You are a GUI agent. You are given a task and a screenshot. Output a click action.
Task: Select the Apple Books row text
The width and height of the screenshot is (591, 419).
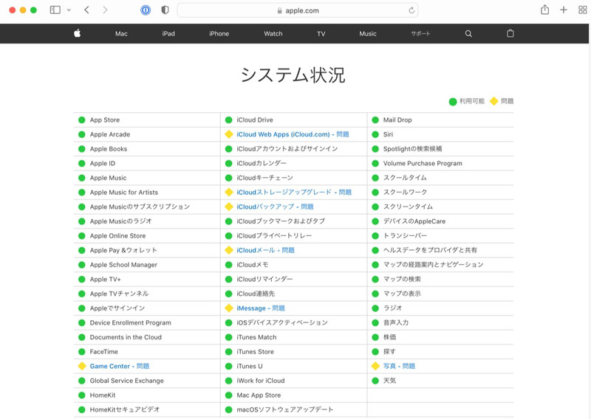[x=109, y=149]
